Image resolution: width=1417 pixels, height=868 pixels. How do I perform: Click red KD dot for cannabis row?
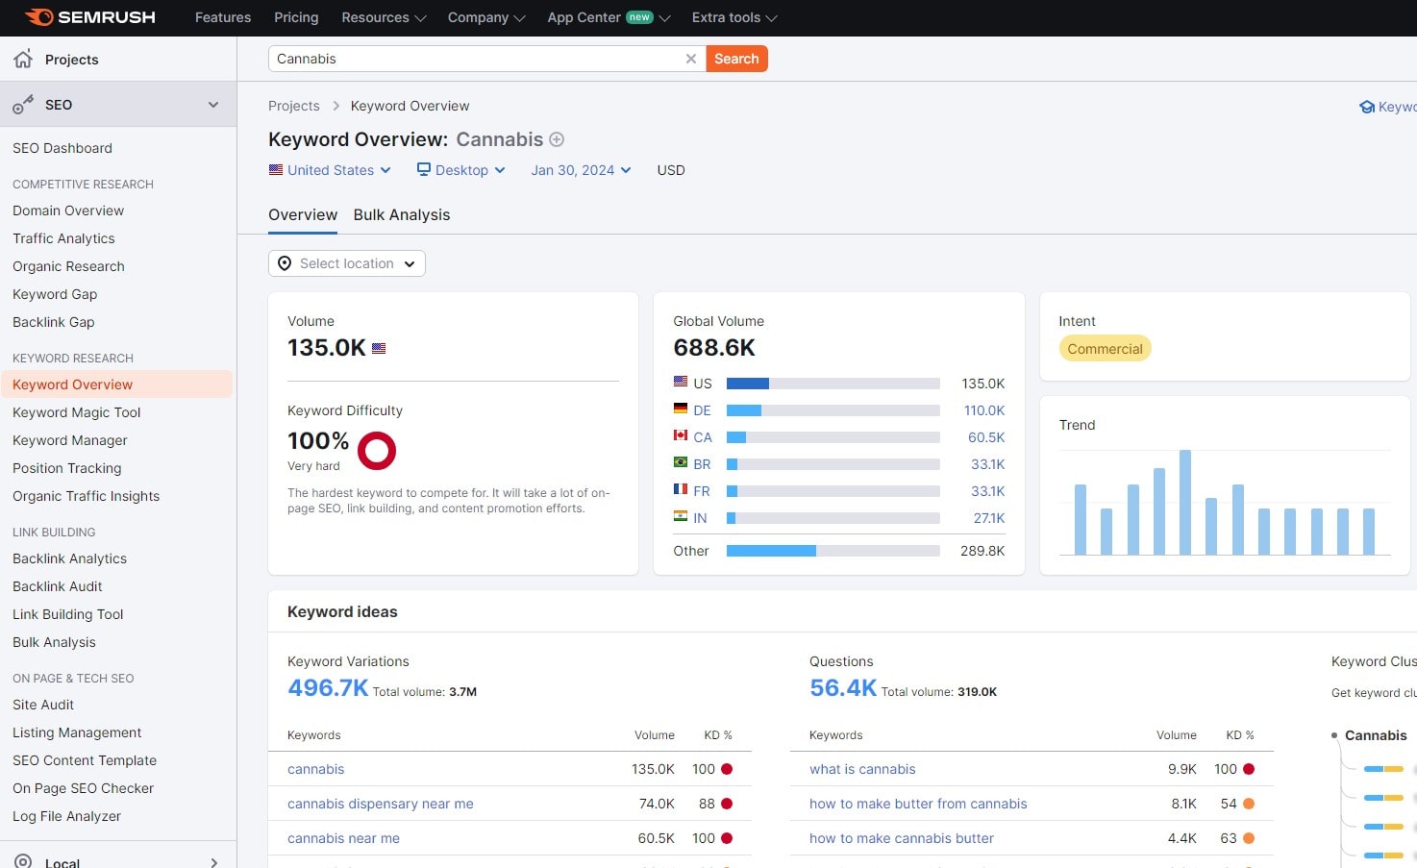pyautogui.click(x=727, y=769)
